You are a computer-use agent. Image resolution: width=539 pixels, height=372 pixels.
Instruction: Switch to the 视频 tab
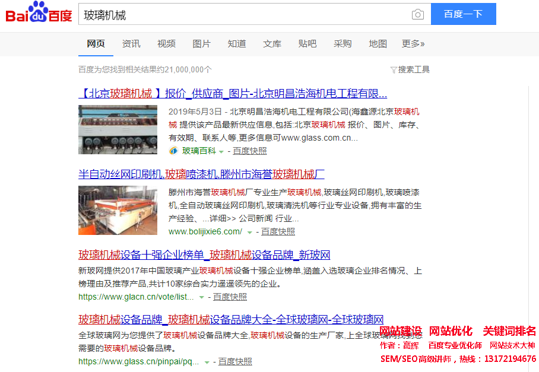[x=166, y=44]
